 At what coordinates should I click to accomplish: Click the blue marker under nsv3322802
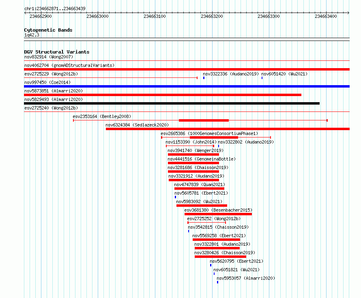tap(219, 146)
